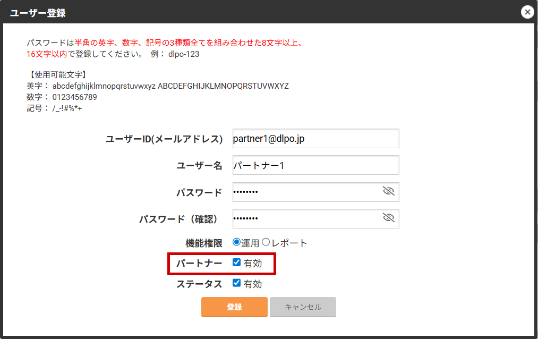Focus the ユーザー名 input field

(315, 165)
